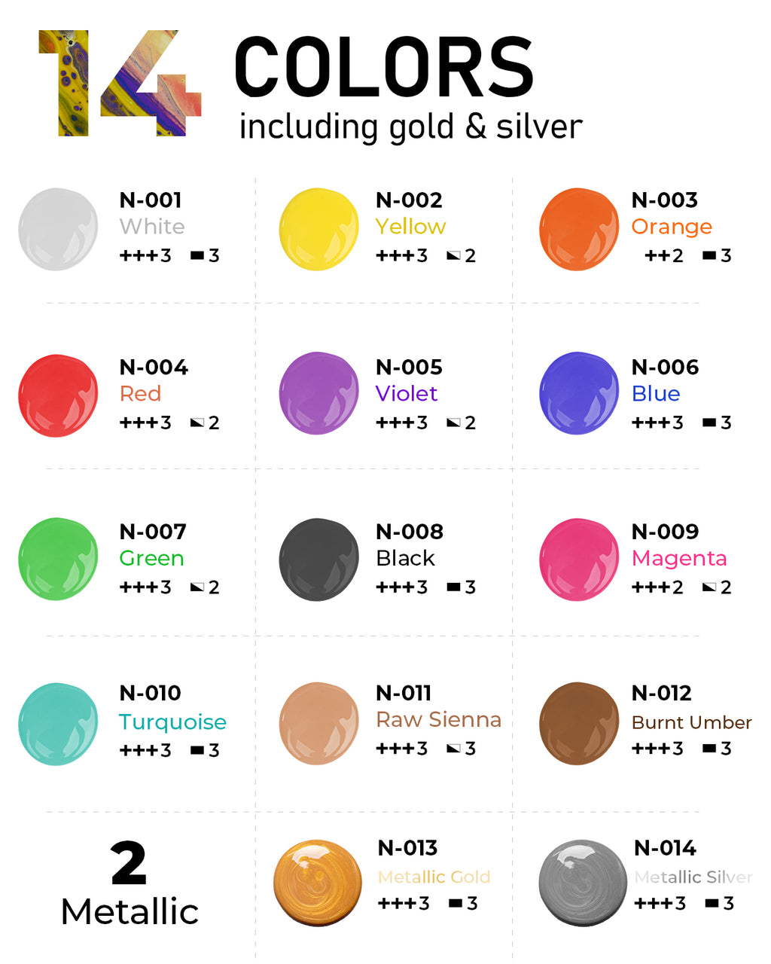Screen dimensions: 771x964
Task: Click the White paint swatch
Action: 58,229
